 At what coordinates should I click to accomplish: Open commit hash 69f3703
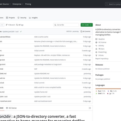click(69, 31)
